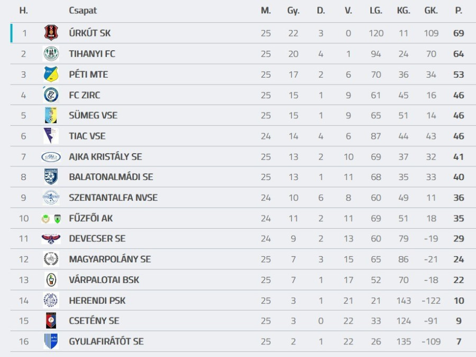Viewport: 476px width, 357px height.
Task: Open the Szentantalfa NVSE team link
Action: 113,198
